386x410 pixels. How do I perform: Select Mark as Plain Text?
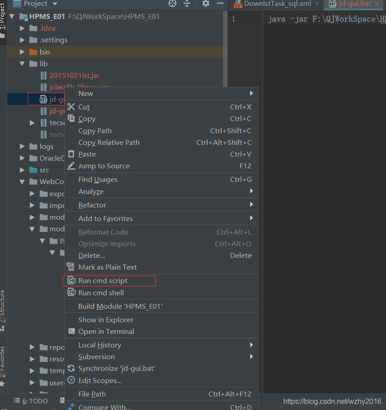[x=161, y=267]
